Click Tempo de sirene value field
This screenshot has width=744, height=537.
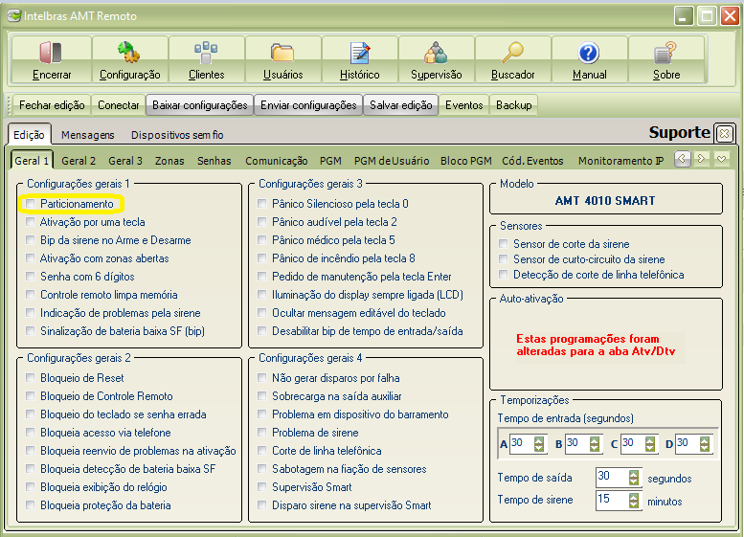613,500
